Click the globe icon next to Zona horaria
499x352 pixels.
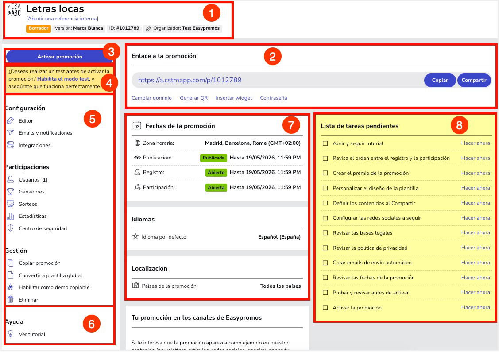tap(137, 143)
